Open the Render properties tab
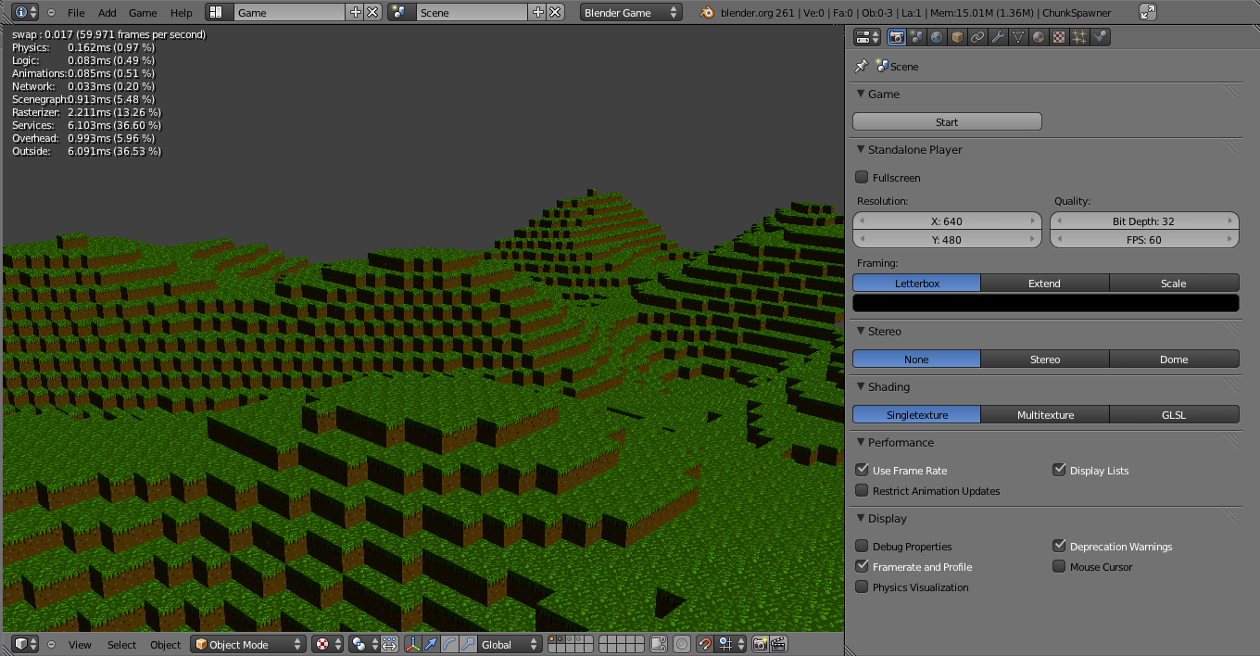 pos(896,36)
